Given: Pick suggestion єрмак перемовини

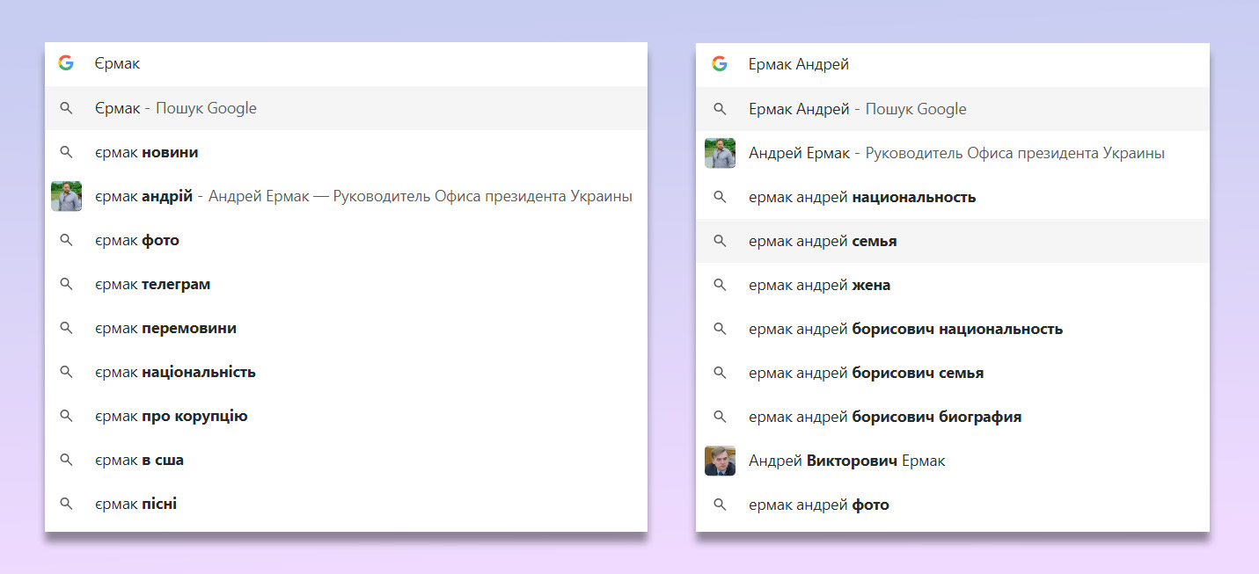Looking at the screenshot, I should click(346, 328).
